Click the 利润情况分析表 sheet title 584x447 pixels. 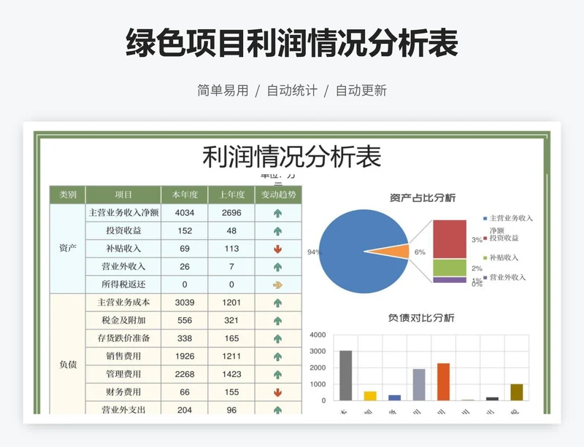291,157
